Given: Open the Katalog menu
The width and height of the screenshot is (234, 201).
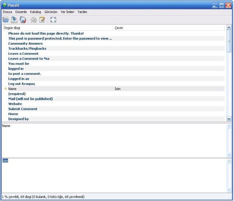Looking at the screenshot, I should (x=35, y=12).
